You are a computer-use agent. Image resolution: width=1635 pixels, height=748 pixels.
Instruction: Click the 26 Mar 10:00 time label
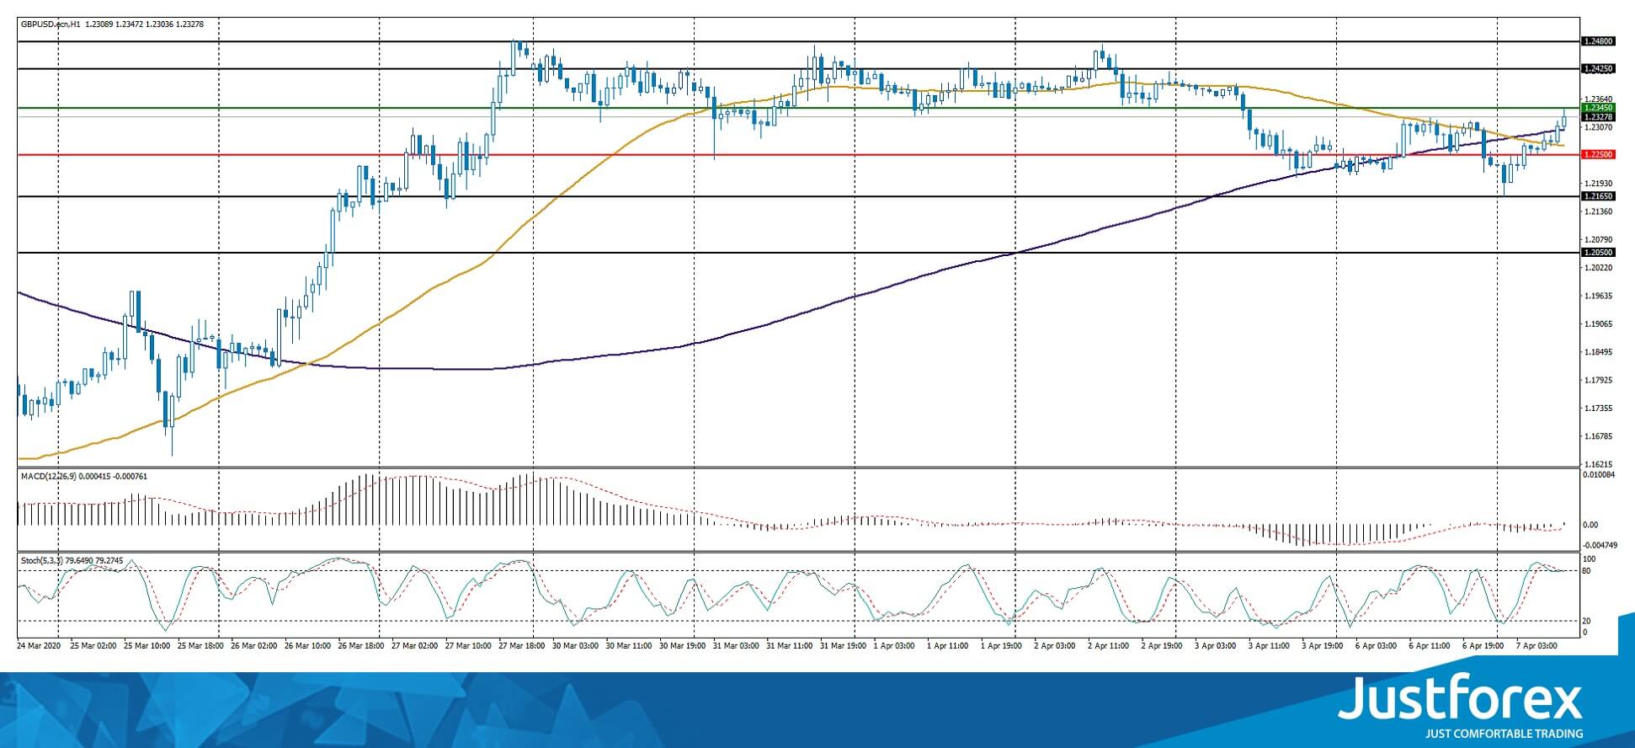[x=308, y=647]
